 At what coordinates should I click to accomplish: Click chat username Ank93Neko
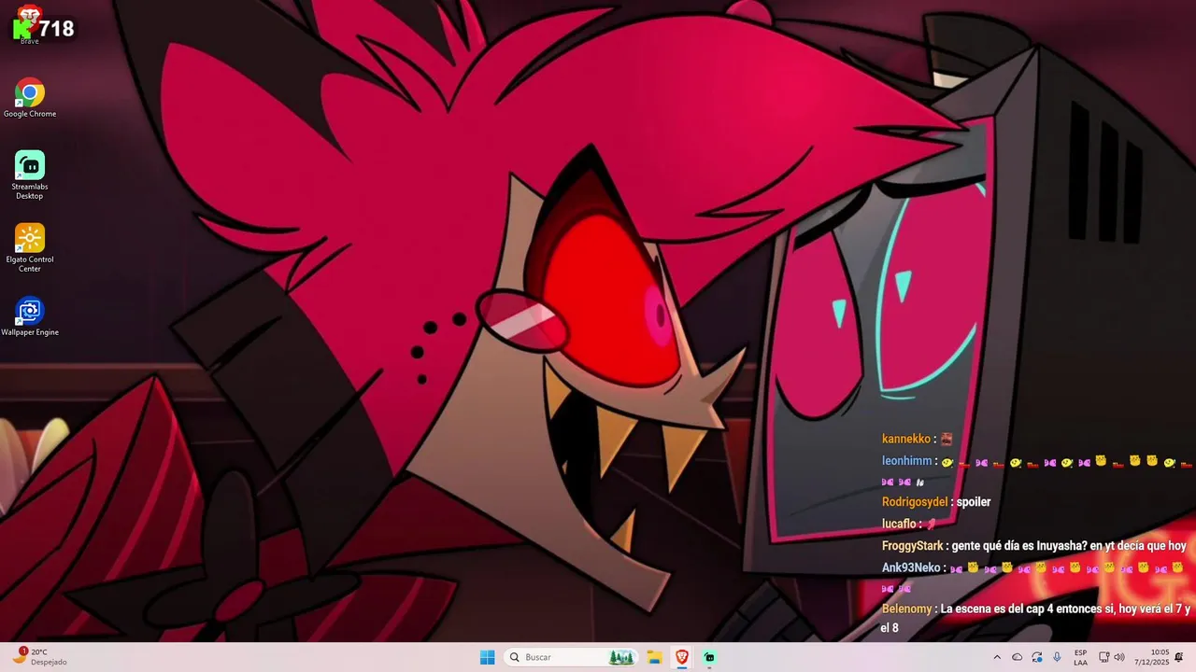click(911, 567)
